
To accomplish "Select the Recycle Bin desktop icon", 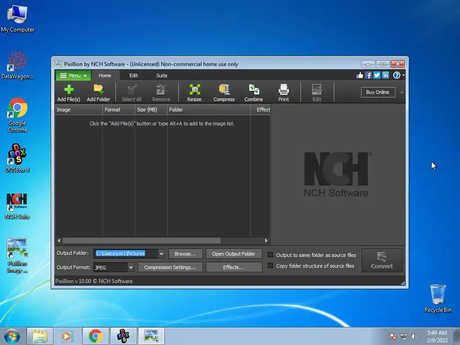I will pos(438,298).
